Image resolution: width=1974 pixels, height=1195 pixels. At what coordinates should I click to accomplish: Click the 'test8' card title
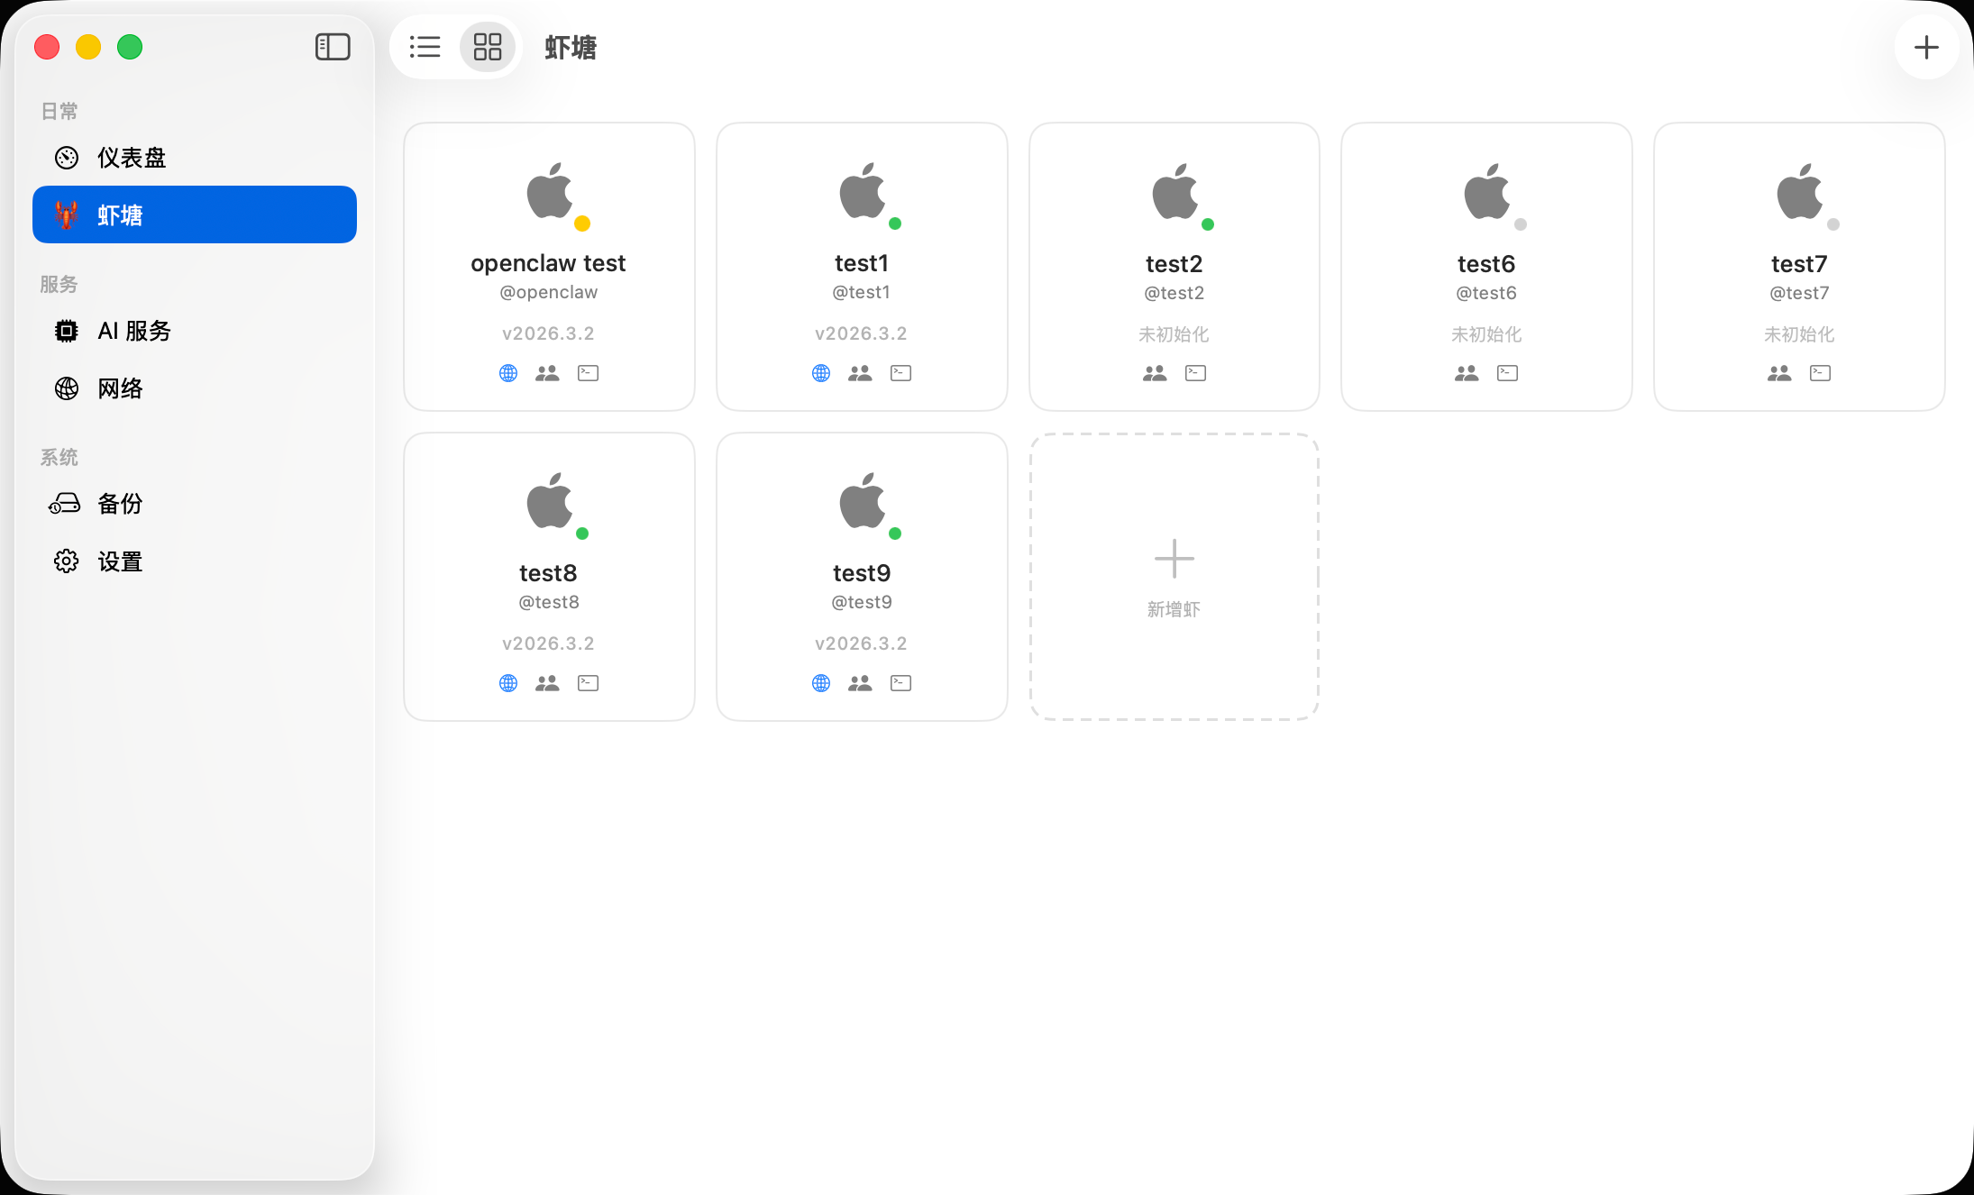click(548, 573)
